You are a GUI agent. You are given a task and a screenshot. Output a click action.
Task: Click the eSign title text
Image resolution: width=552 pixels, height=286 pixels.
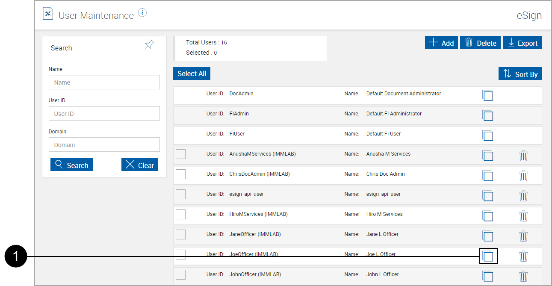coord(529,15)
